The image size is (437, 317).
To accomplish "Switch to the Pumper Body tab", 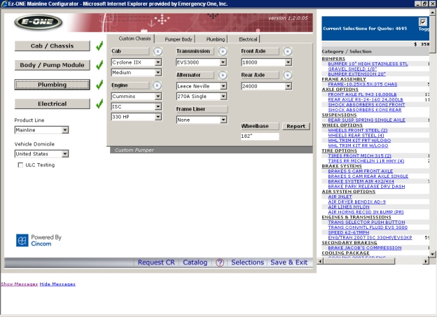I will pyautogui.click(x=179, y=39).
